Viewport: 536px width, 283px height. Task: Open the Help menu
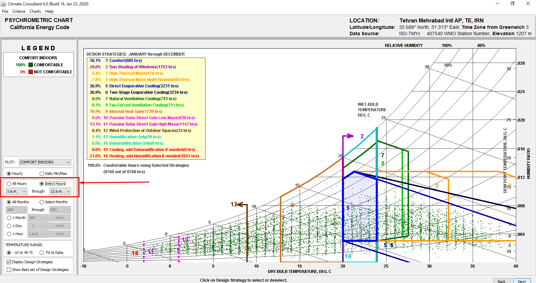coord(49,11)
